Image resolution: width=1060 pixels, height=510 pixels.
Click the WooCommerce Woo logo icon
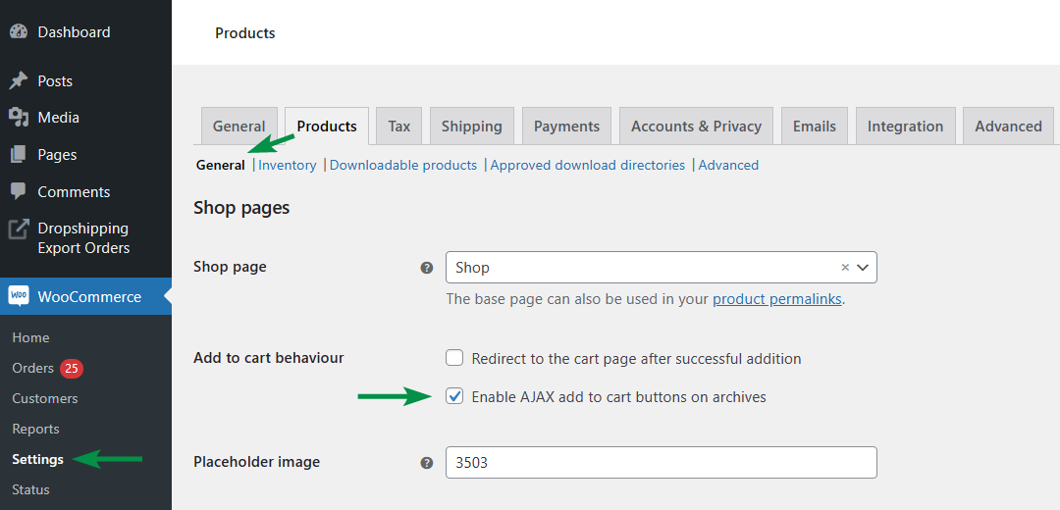point(19,296)
